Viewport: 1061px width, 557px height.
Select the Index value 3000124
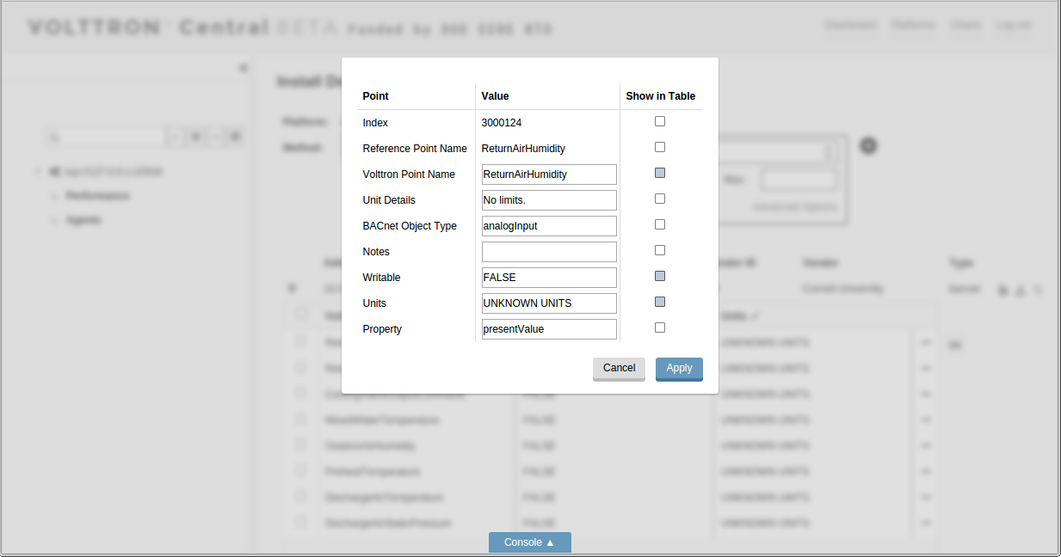502,123
